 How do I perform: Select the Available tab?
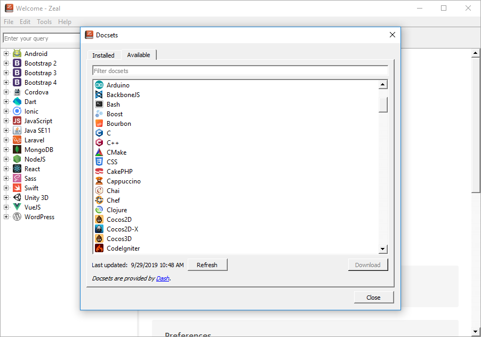pyautogui.click(x=139, y=54)
